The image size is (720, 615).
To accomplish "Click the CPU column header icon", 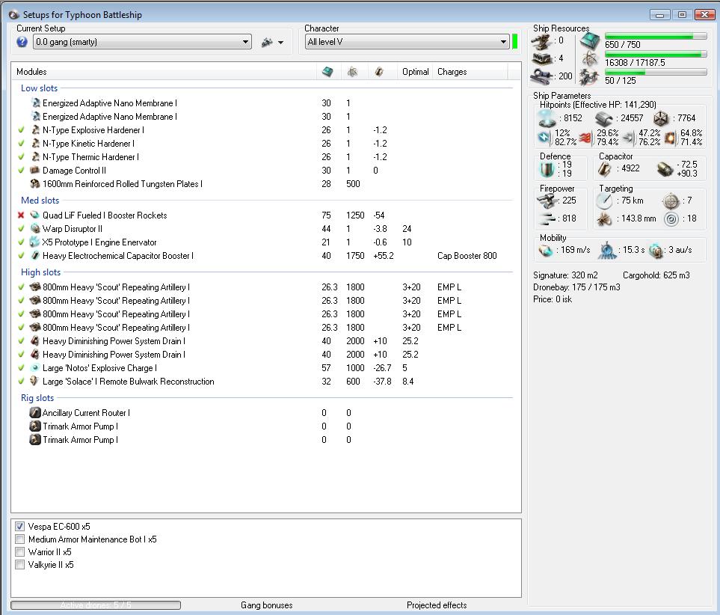I will coord(327,72).
